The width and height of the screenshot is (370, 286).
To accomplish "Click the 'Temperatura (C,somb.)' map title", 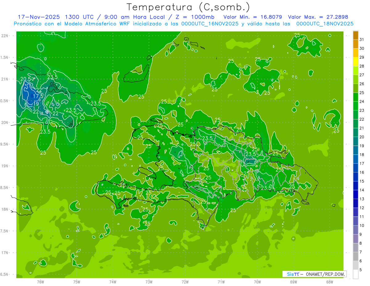I will (188, 7).
